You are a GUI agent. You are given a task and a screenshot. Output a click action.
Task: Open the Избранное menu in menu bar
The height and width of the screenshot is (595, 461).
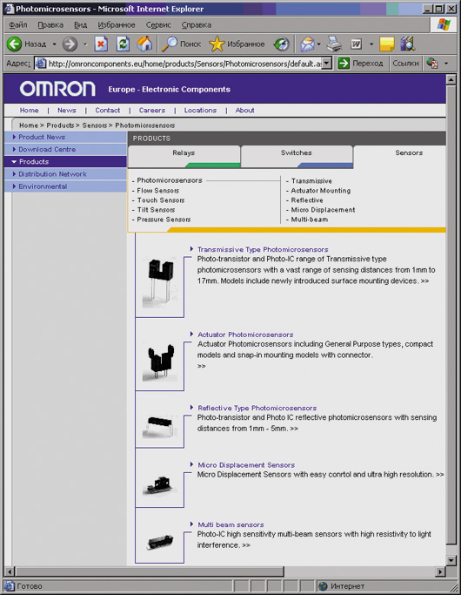117,25
